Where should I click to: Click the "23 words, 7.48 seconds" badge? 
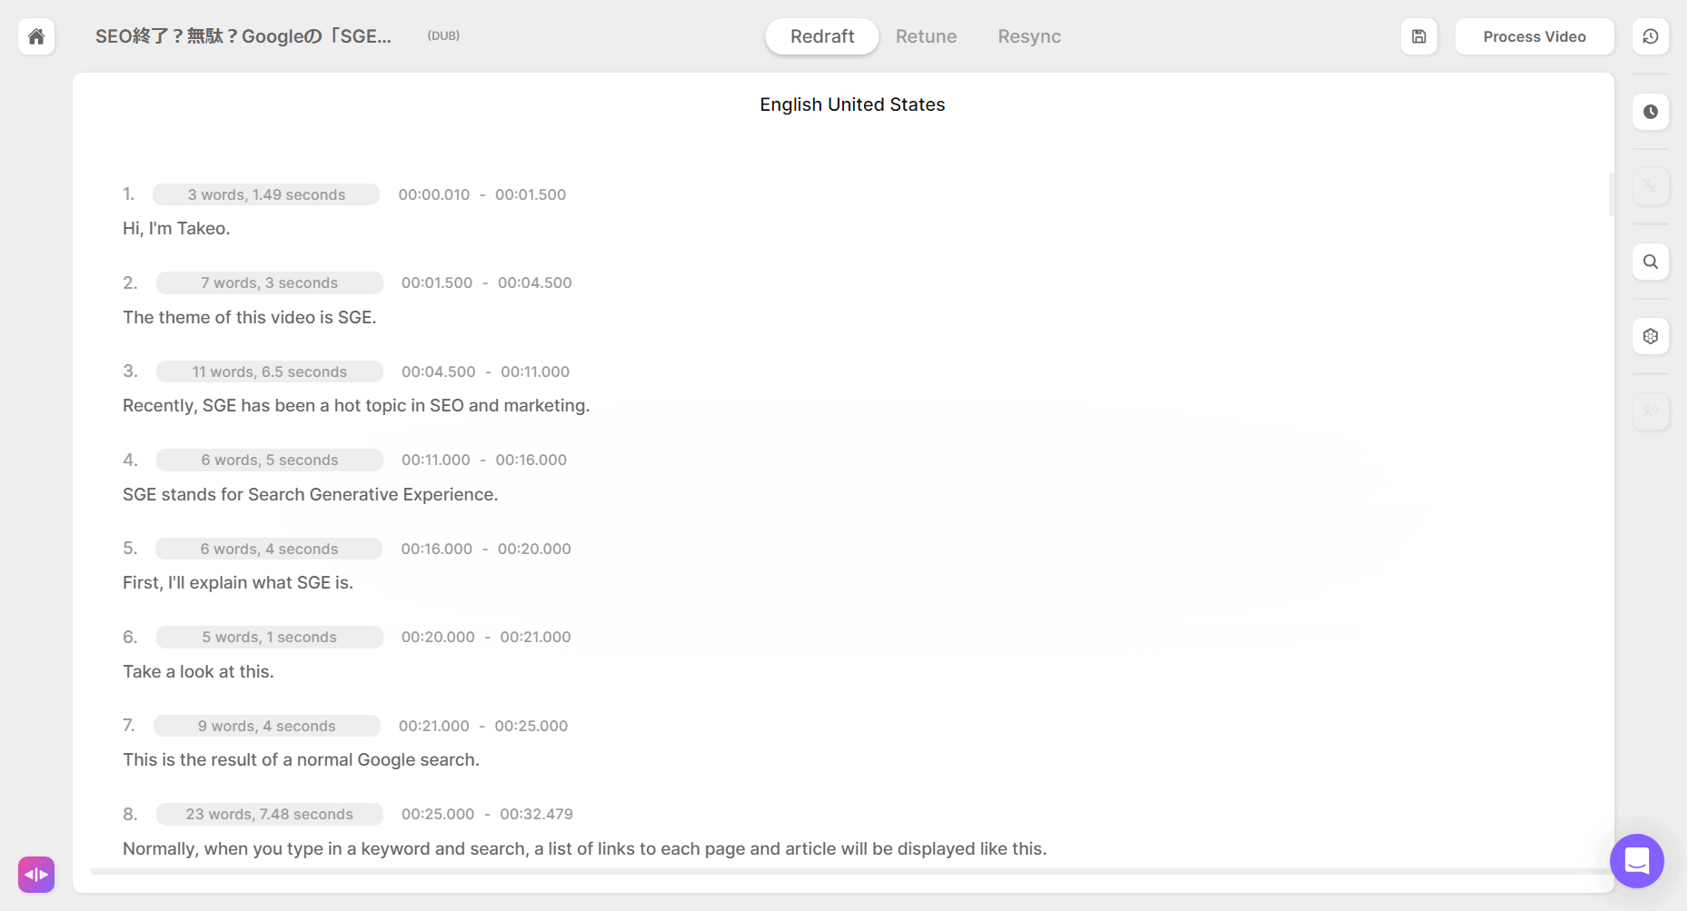point(269,814)
